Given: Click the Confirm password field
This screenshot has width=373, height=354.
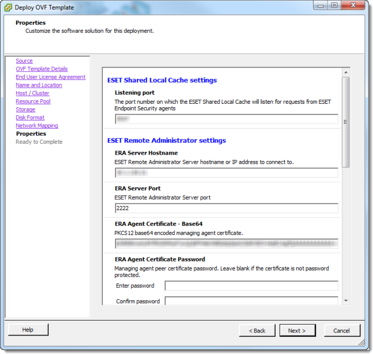Looking at the screenshot, I should click(251, 301).
